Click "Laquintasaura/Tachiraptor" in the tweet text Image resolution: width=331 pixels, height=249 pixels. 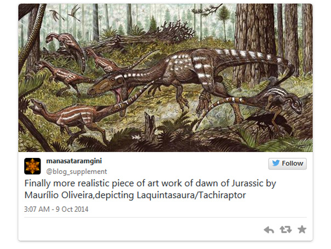[x=204, y=195]
